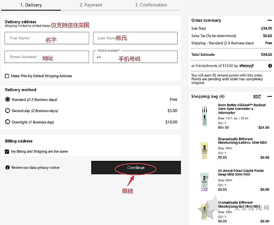274x225 pixels.
Task: Select Second day delivery option
Action: [8, 111]
